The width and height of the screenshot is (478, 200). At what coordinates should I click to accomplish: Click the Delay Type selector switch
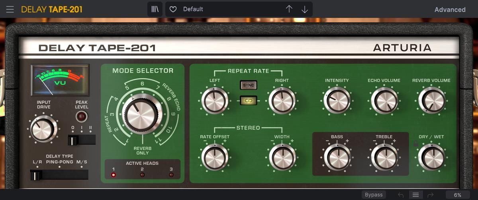tap(59, 175)
